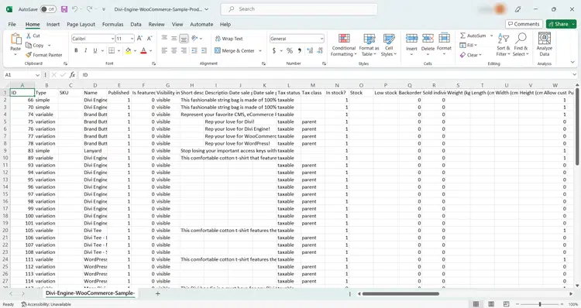
Task: Open the Clear dropdown
Action: coord(470,55)
